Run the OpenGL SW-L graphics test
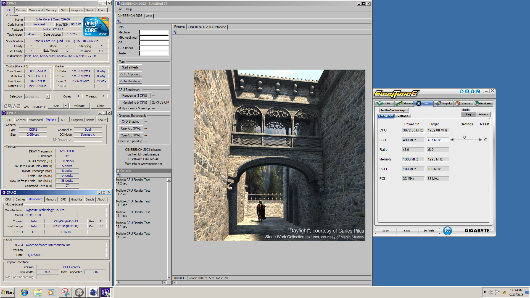 tap(131, 128)
